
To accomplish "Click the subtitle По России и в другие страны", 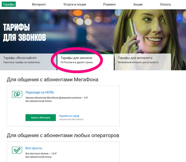I will point(77,62).
